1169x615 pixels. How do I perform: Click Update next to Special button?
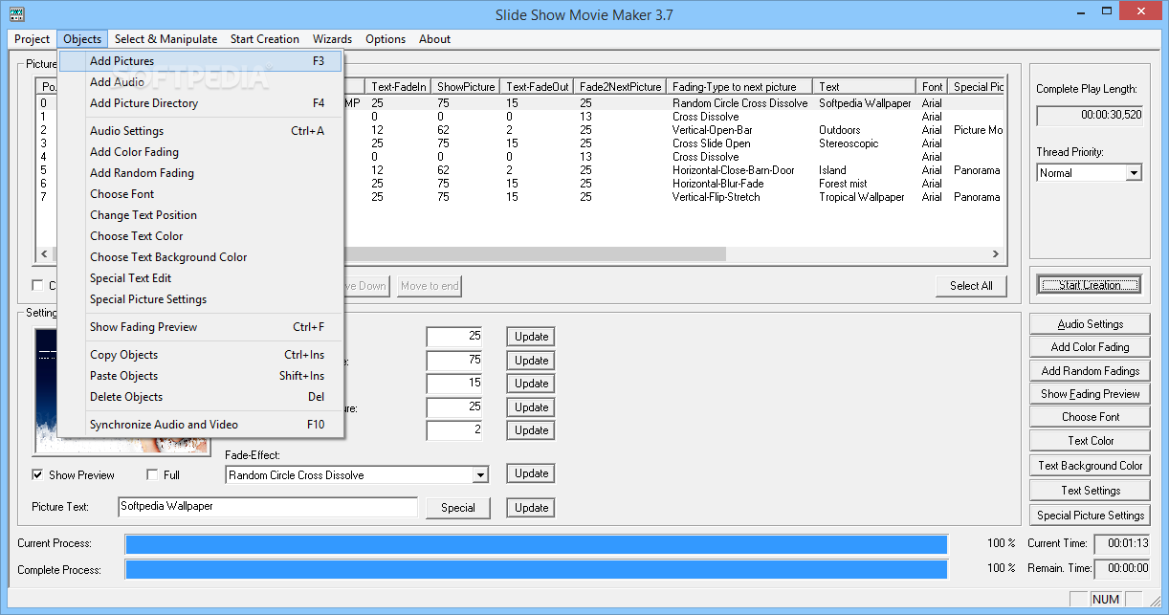[531, 508]
